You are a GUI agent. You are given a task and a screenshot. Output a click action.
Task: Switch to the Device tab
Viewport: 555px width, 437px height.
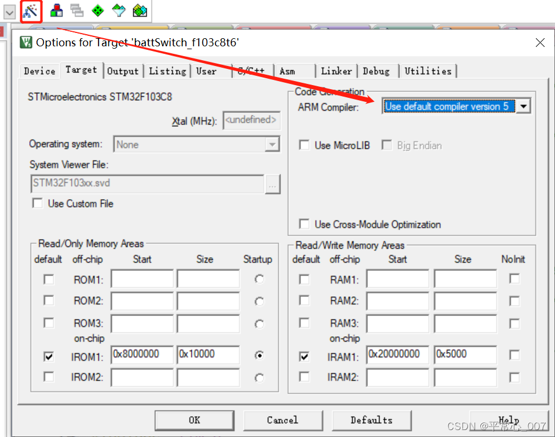[39, 71]
